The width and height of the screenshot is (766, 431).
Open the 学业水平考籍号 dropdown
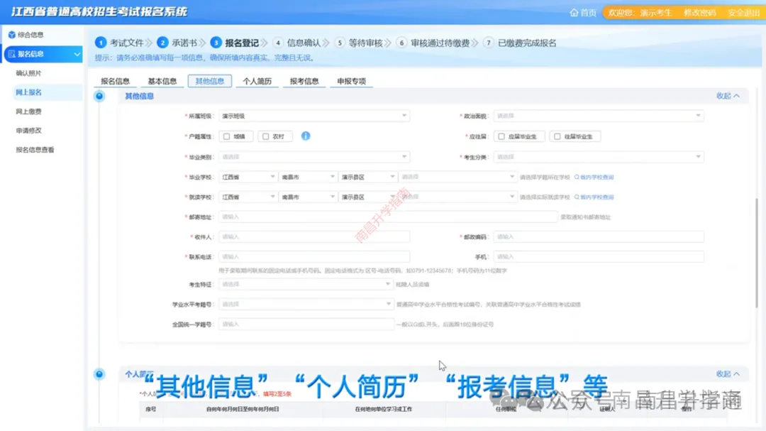click(306, 305)
